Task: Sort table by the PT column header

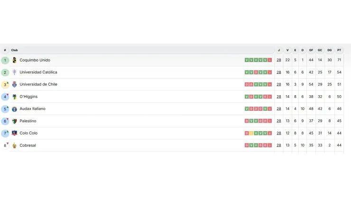Action: coord(339,50)
